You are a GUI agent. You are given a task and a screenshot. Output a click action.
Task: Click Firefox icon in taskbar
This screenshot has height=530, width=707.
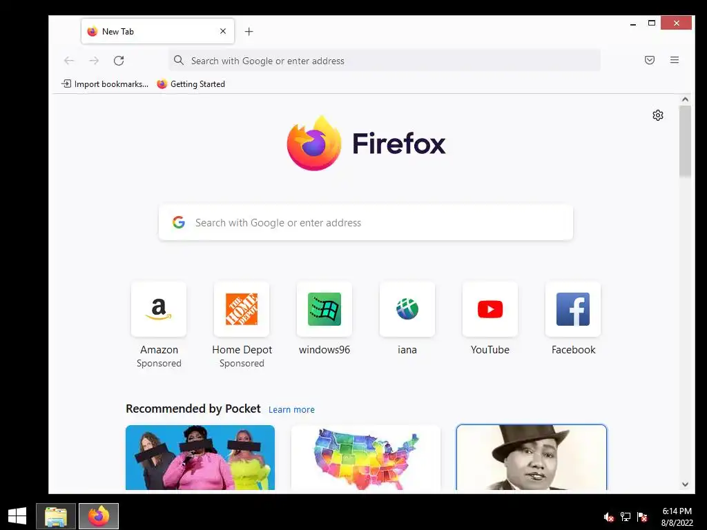99,516
